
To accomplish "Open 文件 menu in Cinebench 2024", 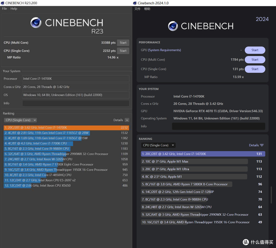I will pos(137,9).
